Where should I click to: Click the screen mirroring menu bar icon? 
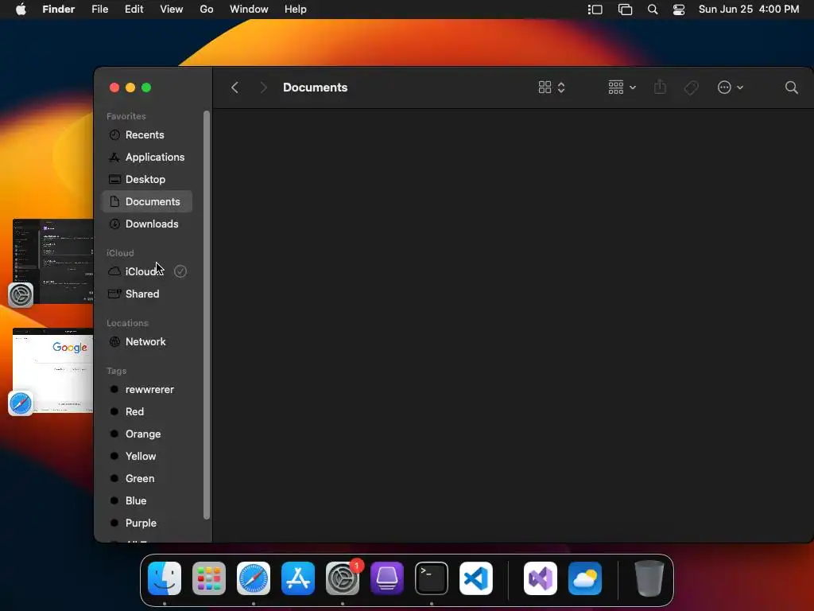coord(625,10)
